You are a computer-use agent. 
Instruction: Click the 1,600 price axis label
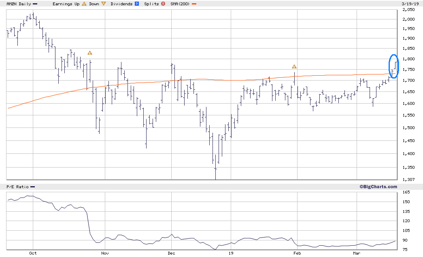click(408, 104)
